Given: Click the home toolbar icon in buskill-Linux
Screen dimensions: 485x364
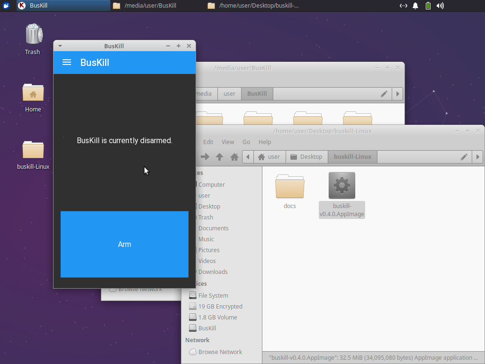Looking at the screenshot, I should [234, 156].
